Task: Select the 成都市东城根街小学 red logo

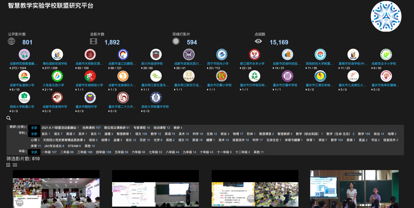Action: (x=90, y=76)
